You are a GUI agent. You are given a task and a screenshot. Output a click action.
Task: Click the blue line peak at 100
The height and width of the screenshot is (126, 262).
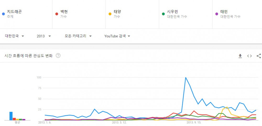tap(186, 78)
